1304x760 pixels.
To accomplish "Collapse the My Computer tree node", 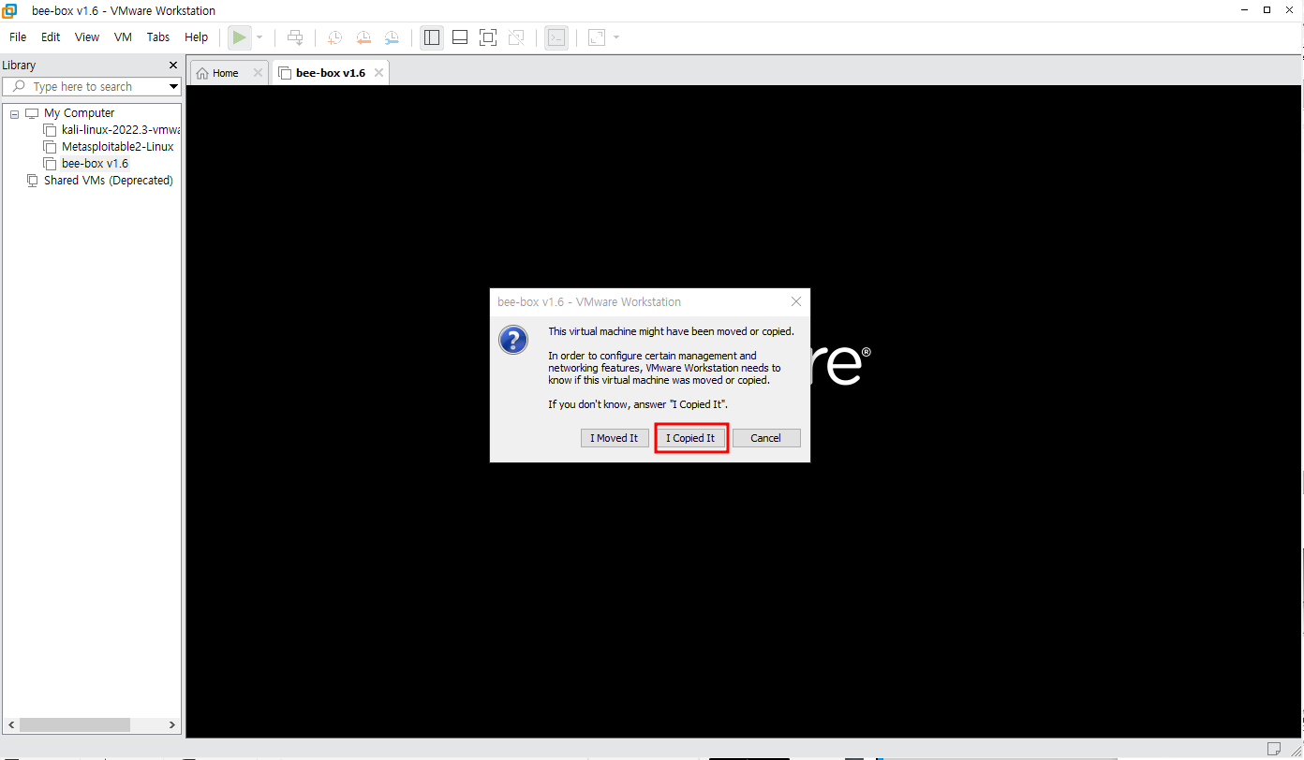I will tap(14, 114).
